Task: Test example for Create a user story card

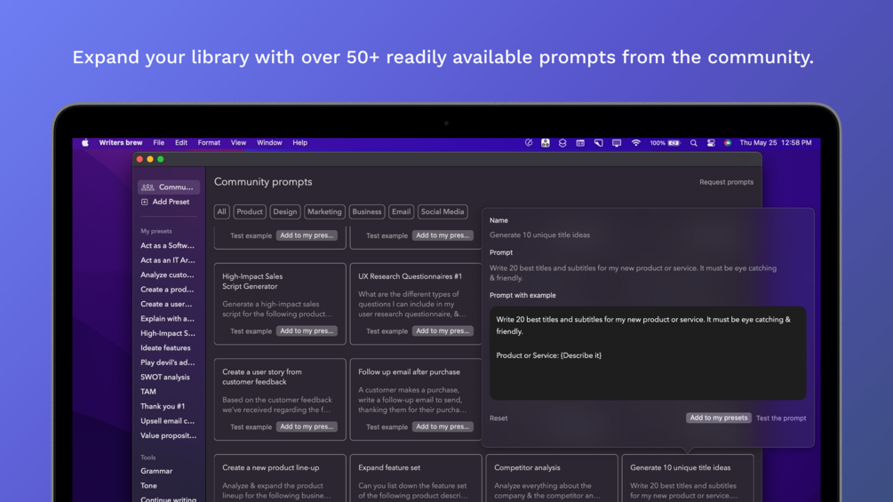Action: [x=251, y=426]
